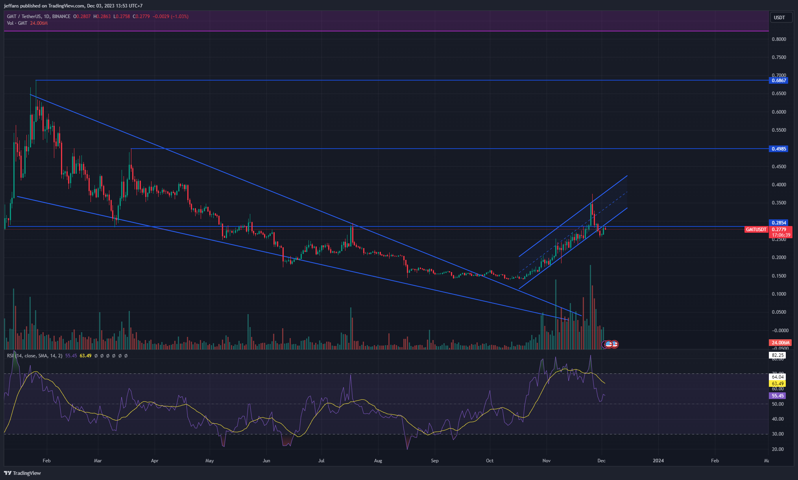Screen dimensions: 798x480
Task: Click the -0.0029 (-1.03%) change value
Action: coord(170,17)
